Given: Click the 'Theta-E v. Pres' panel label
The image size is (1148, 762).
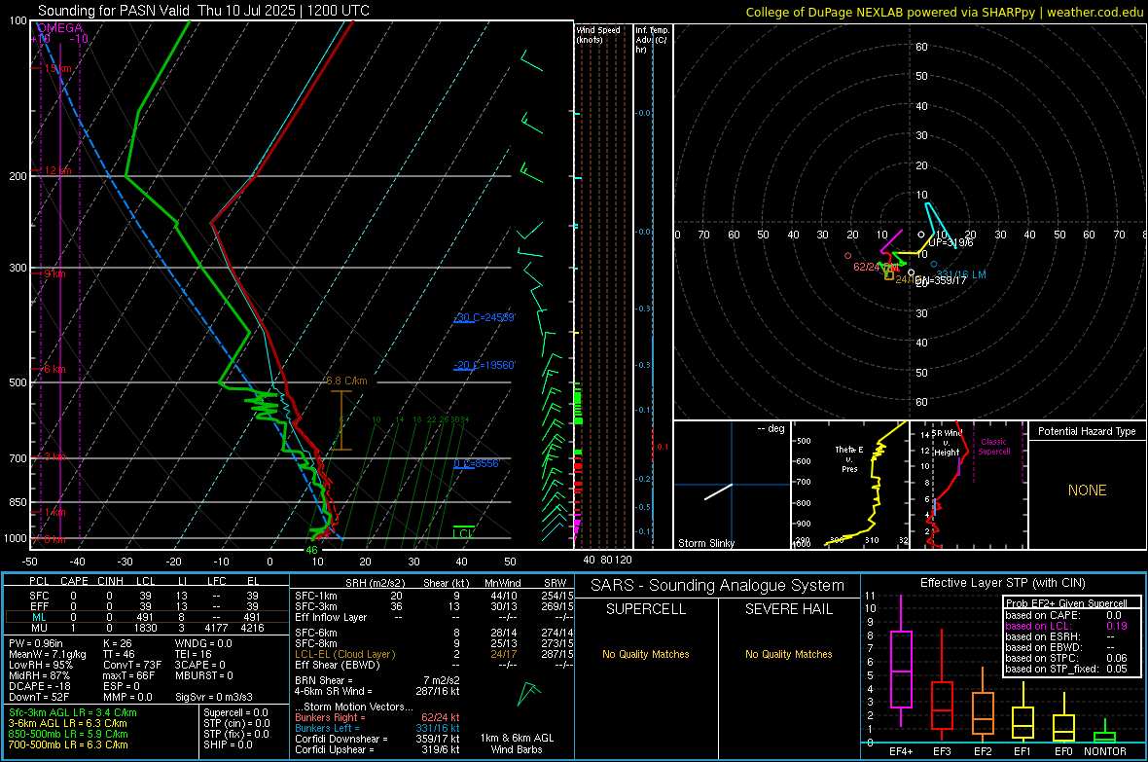Looking at the screenshot, I should click(849, 459).
